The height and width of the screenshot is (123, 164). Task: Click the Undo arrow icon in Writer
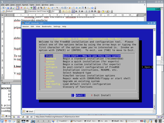pos(53,8)
